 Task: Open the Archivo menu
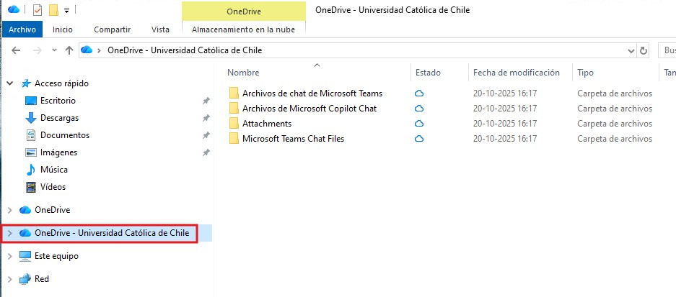(22, 29)
